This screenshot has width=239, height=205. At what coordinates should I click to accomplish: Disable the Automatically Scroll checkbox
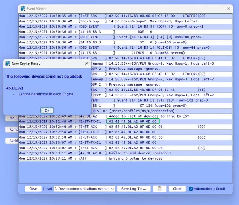[x=191, y=189]
